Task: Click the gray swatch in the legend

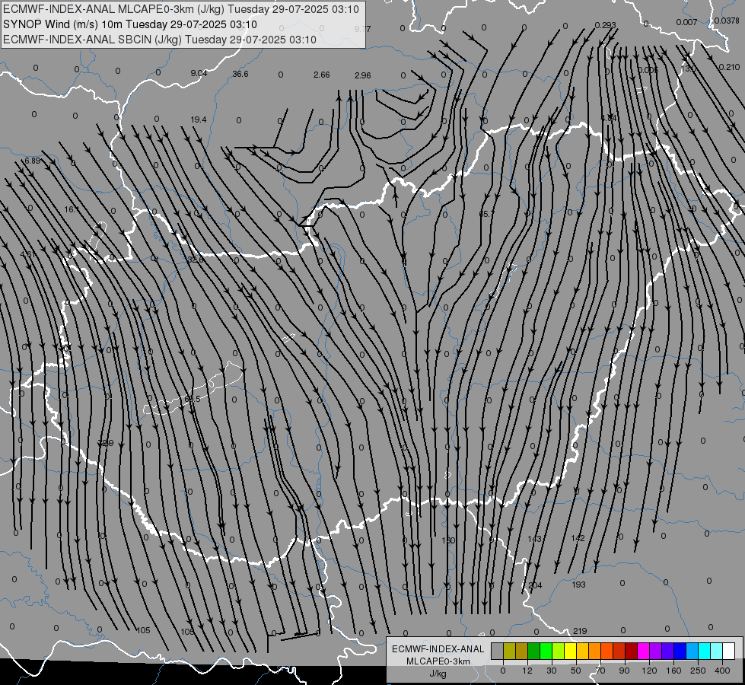Action: click(498, 652)
